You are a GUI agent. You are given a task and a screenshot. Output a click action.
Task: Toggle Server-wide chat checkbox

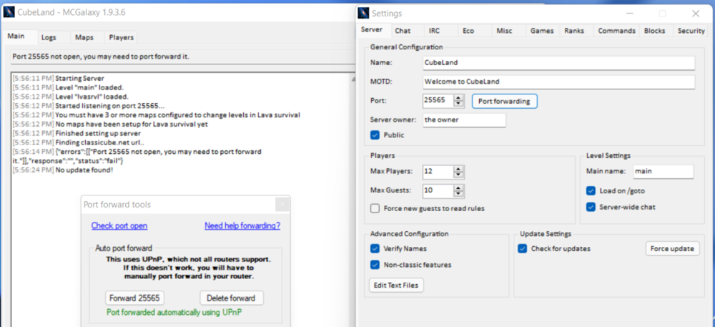coord(591,207)
